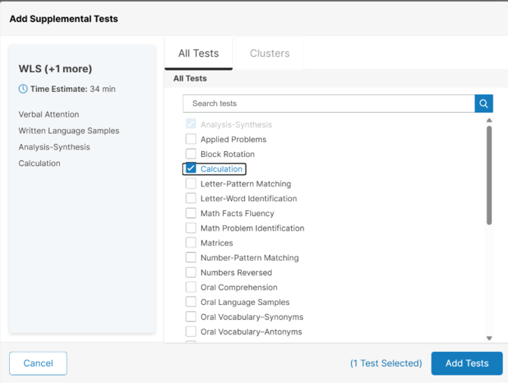508x383 pixels.
Task: Focus the Search tests input field
Action: [329, 104]
